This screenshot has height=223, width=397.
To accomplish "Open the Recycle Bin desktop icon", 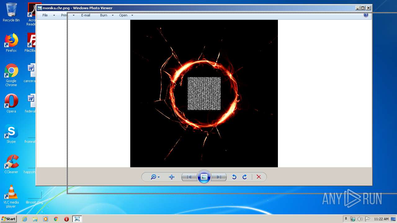I will 11,12.
